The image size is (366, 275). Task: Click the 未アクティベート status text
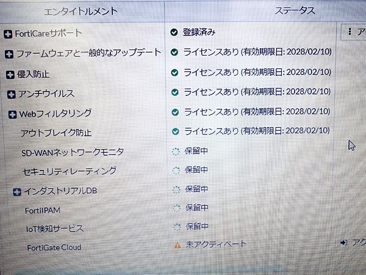(x=216, y=244)
